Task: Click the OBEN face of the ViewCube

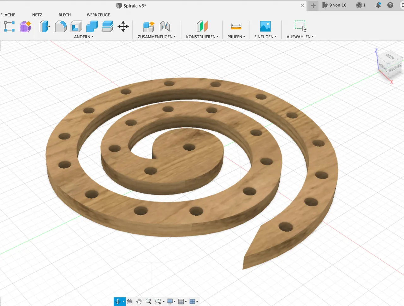Action: tap(390, 57)
